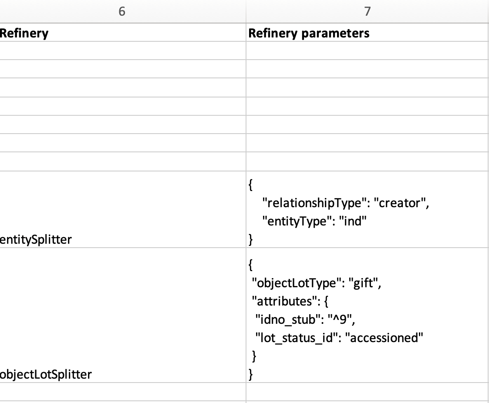This screenshot has width=489, height=403.
Task: Select third empty cell under "Refinery" header
Action: pyautogui.click(x=122, y=87)
